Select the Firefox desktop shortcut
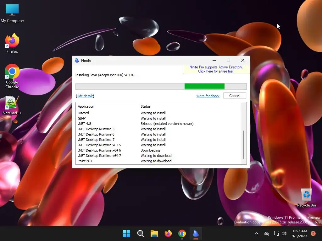The width and height of the screenshot is (322, 241). 12,43
